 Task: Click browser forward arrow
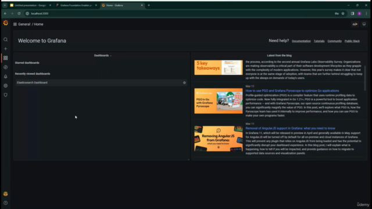pyautogui.click(x=12, y=13)
